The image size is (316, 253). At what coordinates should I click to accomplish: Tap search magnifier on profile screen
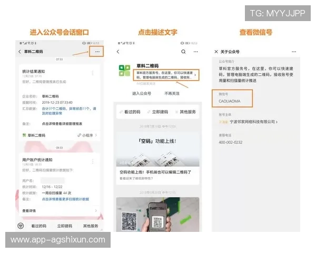[183, 52]
